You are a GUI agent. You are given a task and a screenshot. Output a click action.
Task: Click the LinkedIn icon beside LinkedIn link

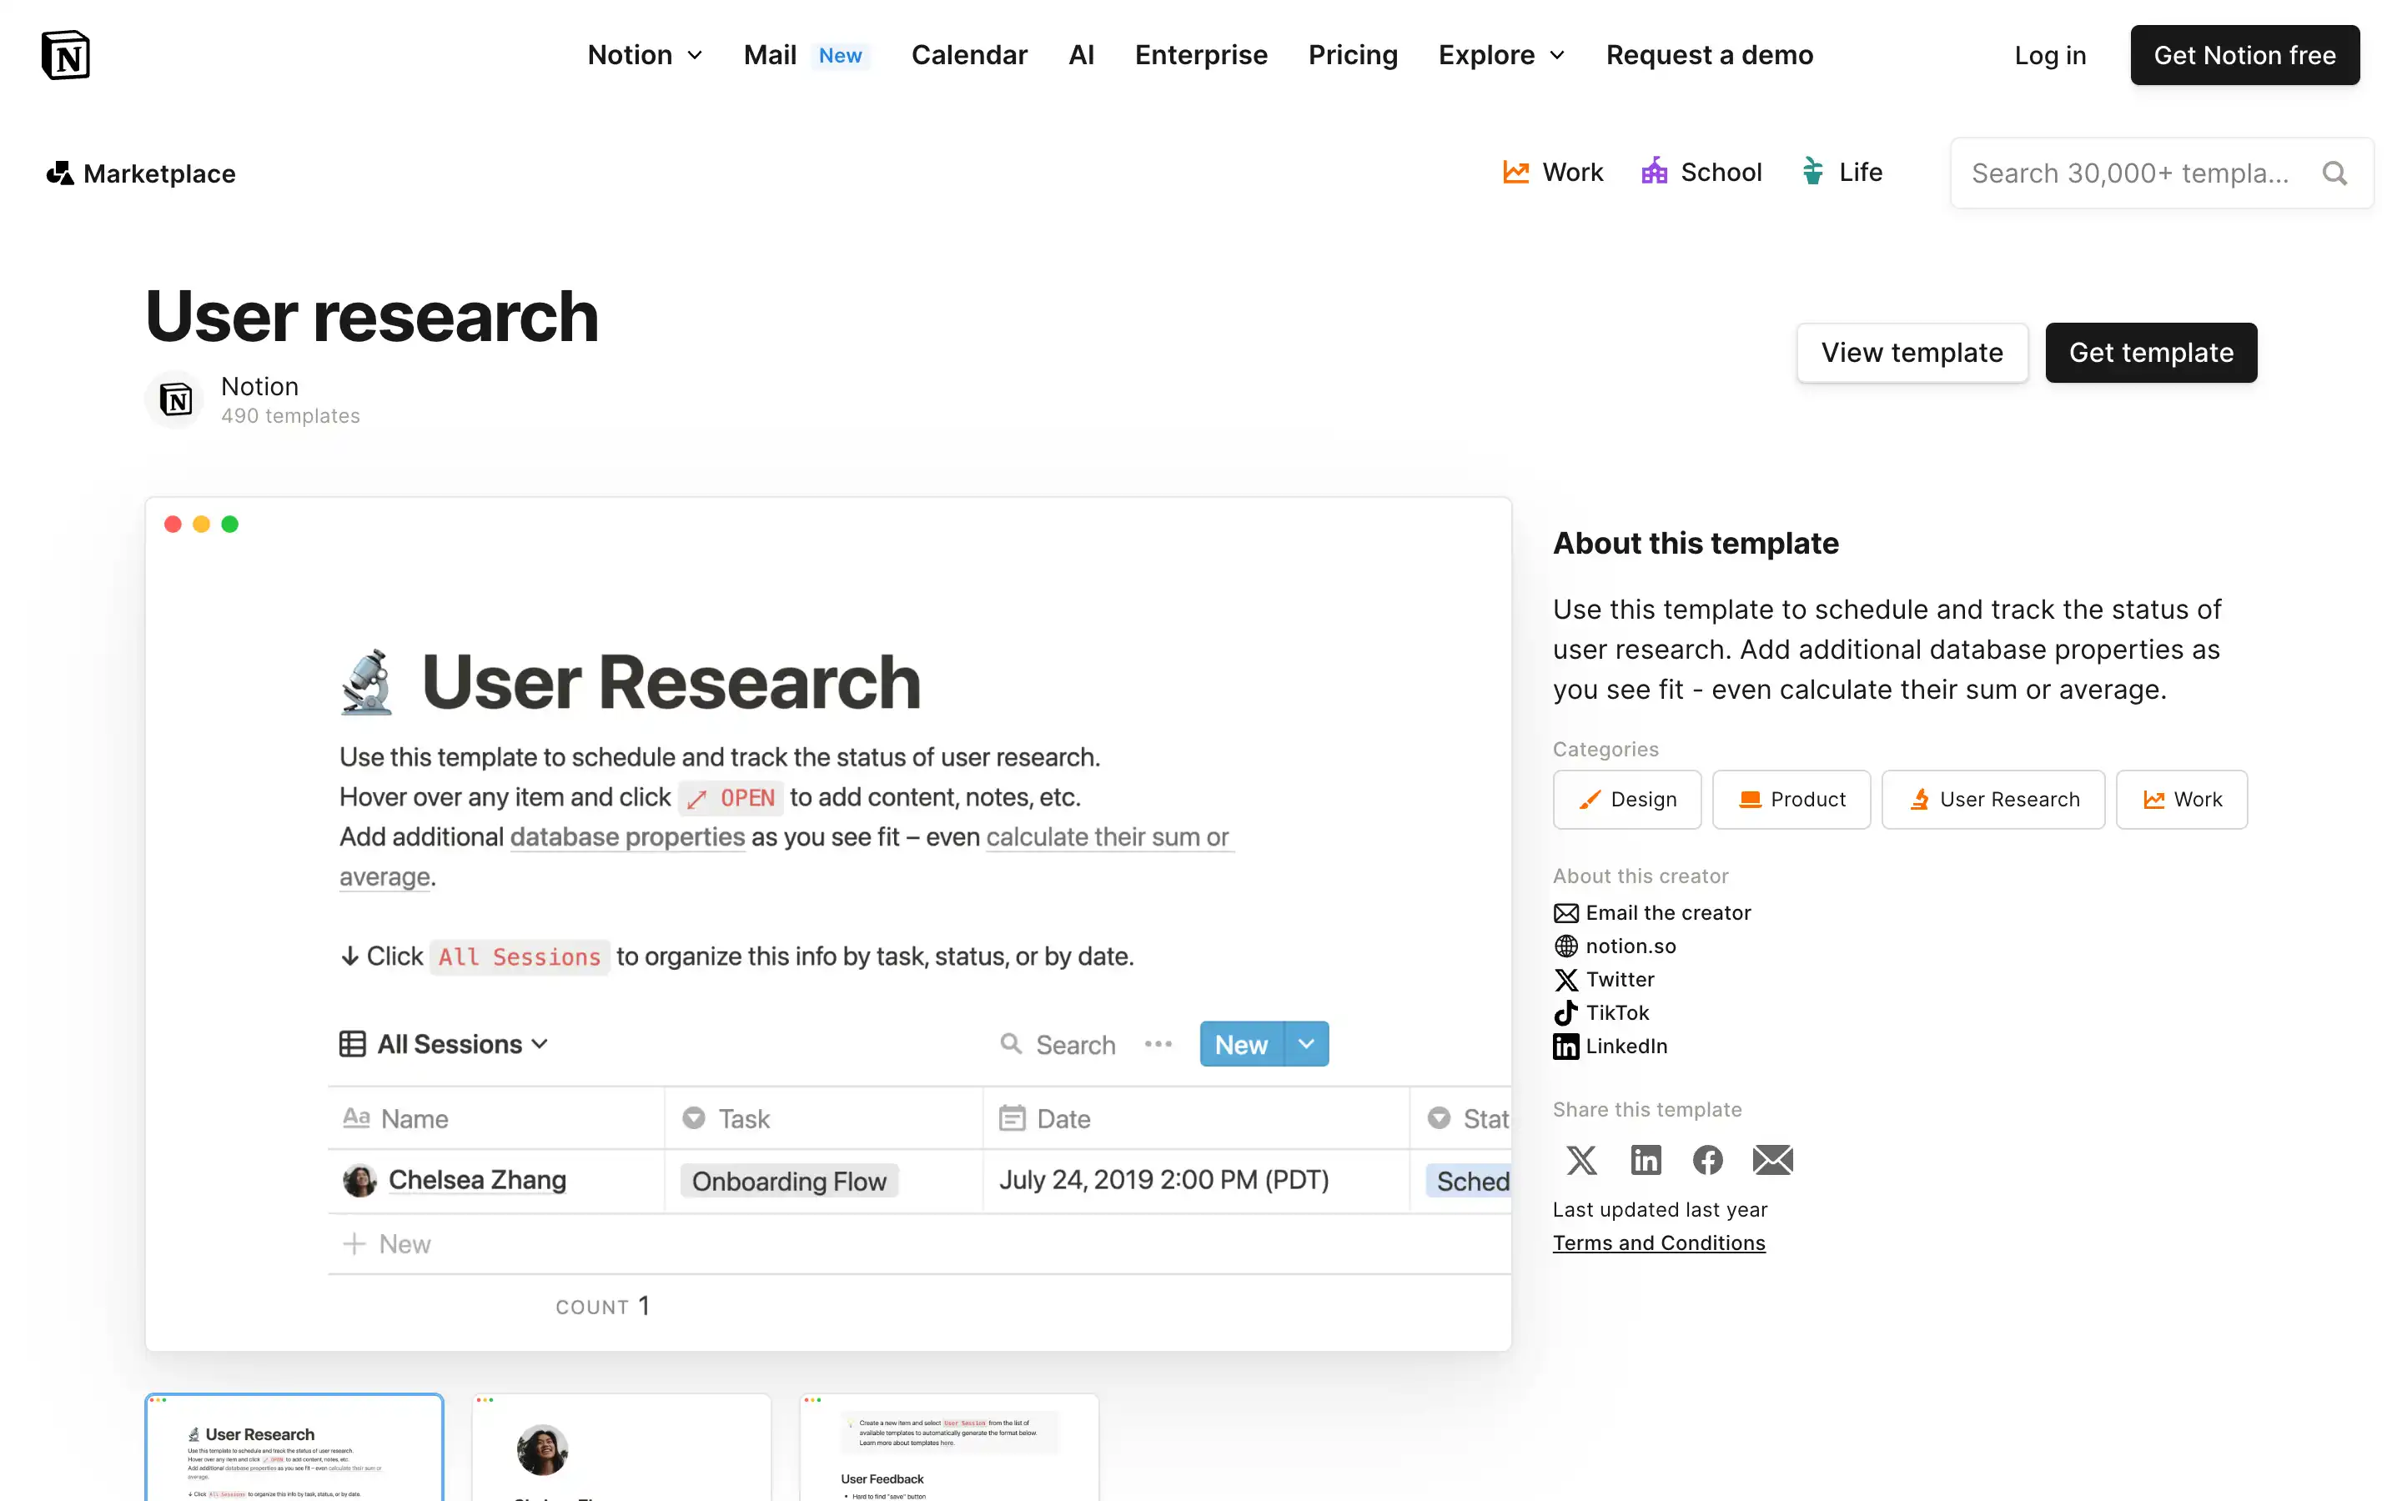coord(1565,1047)
